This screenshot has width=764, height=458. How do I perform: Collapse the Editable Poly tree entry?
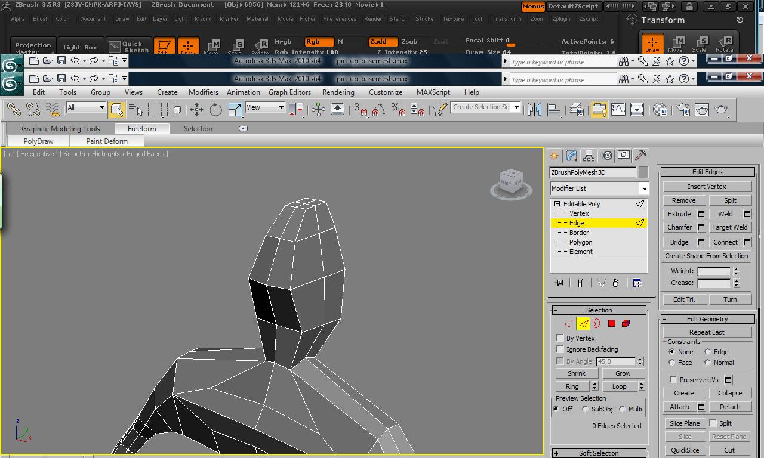[556, 203]
